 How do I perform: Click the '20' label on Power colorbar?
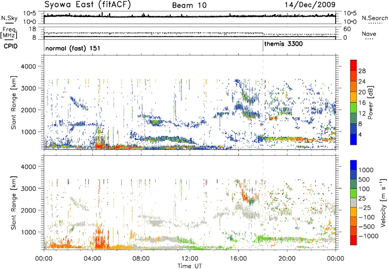pyautogui.click(x=362, y=92)
